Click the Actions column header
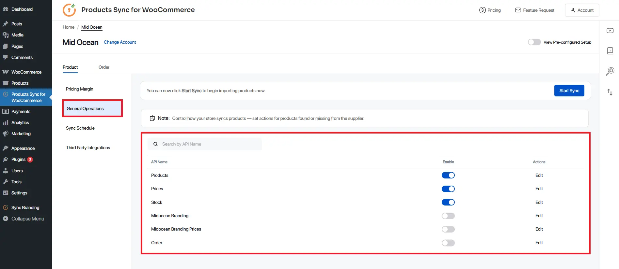Viewport: 619px width, 269px height. (x=539, y=162)
